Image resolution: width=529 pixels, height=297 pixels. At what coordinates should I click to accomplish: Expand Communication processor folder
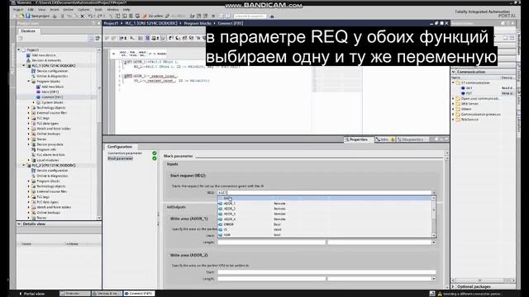coord(453,115)
